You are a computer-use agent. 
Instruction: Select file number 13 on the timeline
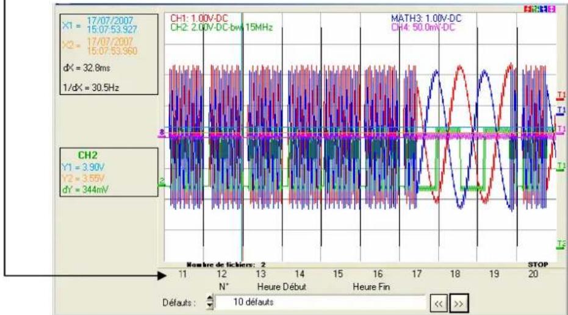click(x=261, y=274)
